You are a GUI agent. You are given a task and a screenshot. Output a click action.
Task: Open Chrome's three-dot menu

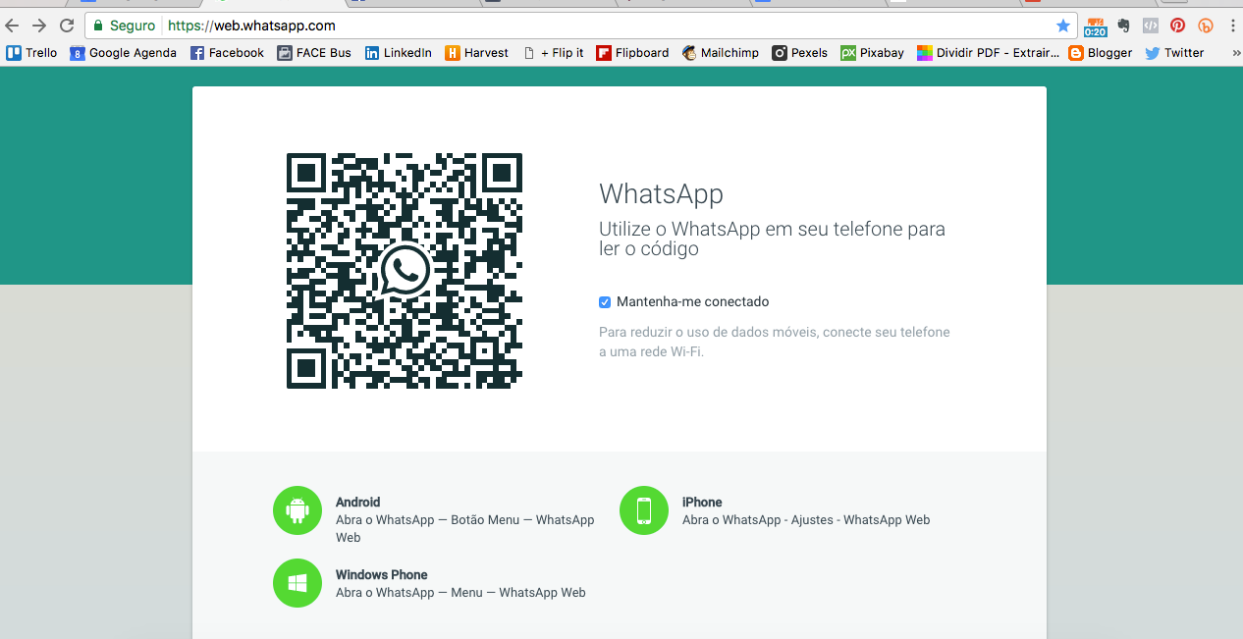point(1232,26)
